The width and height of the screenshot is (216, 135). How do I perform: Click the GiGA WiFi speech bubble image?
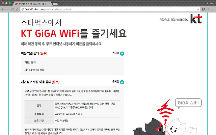click(188, 103)
